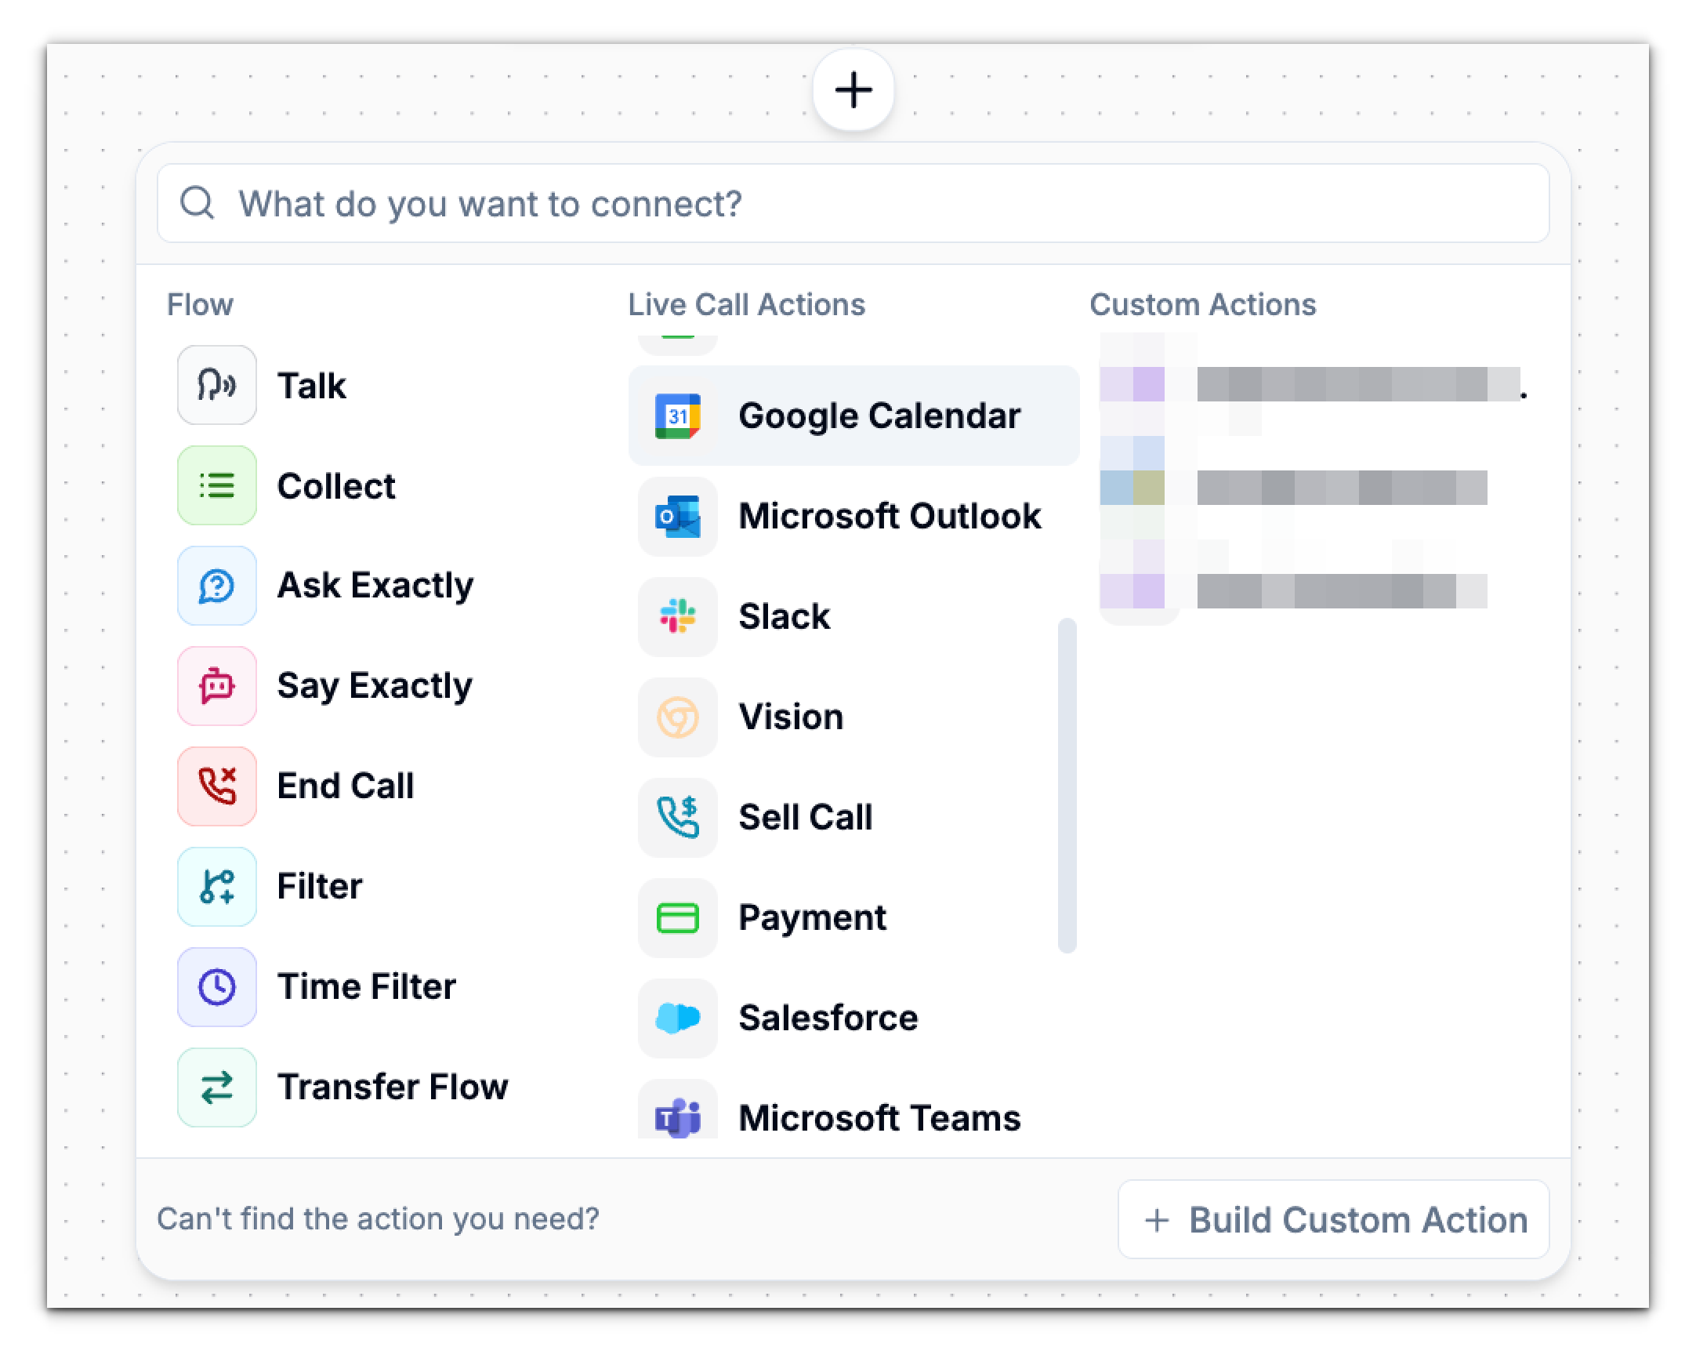This screenshot has height=1358, width=1696.
Task: Click the Google Calendar icon
Action: coord(677,416)
